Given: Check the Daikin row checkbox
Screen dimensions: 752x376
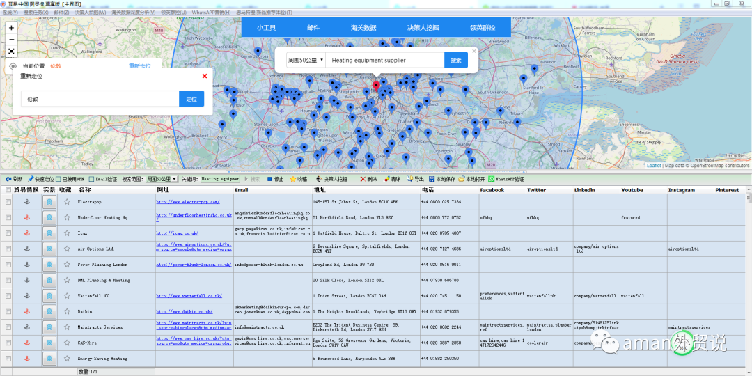Looking at the screenshot, I should (8, 312).
